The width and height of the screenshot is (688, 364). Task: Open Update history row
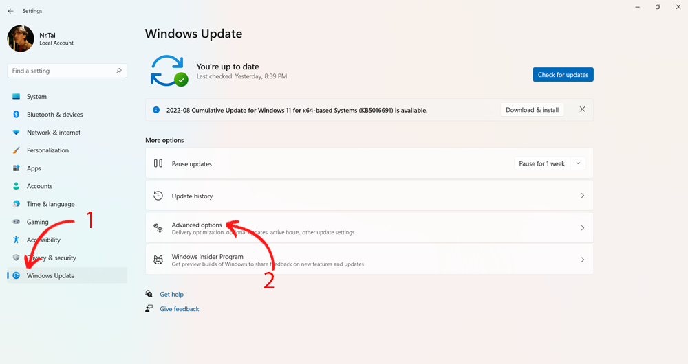coord(369,196)
